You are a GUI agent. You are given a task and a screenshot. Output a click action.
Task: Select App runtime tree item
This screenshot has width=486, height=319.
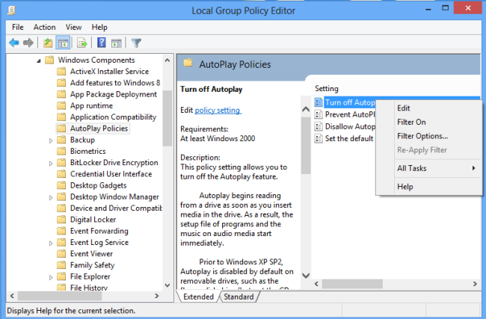click(91, 105)
